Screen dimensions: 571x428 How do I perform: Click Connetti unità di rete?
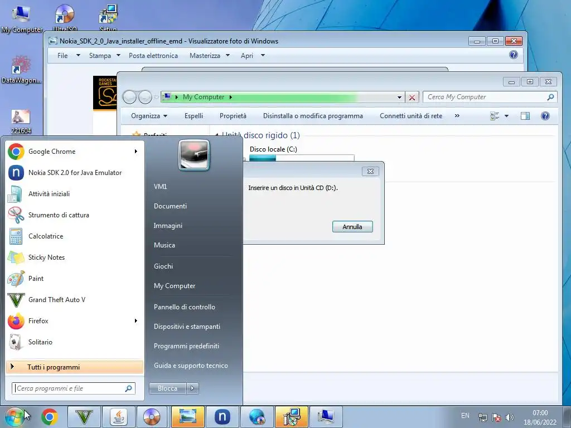coord(411,116)
